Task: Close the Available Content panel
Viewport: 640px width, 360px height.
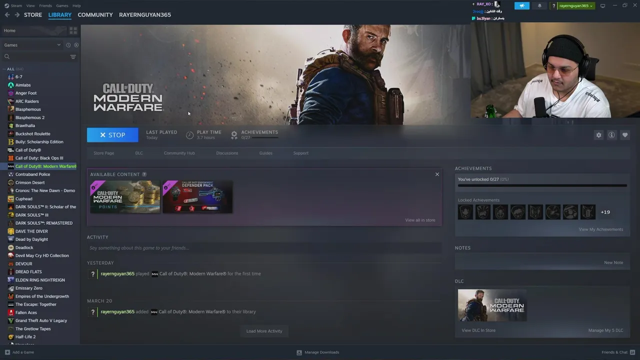Action: 437,174
